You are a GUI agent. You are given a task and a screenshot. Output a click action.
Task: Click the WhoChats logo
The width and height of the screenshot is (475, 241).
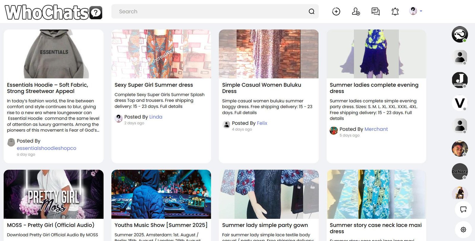53,12
